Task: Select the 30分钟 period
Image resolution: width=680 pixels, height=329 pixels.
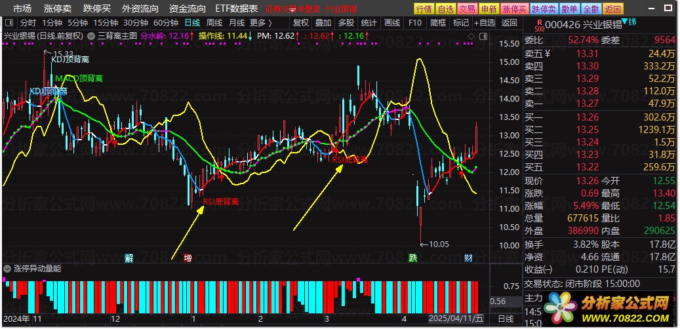Action: (136, 23)
